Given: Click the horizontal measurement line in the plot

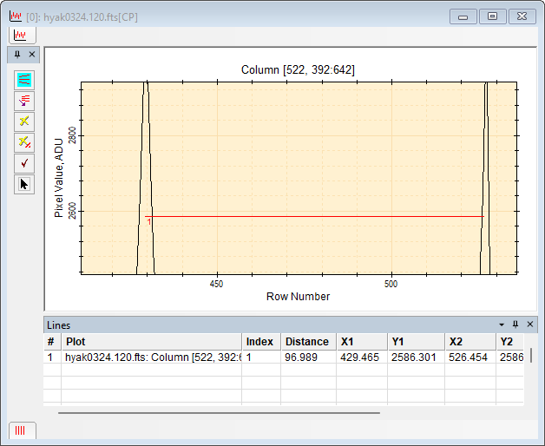Looking at the screenshot, I should [312, 217].
